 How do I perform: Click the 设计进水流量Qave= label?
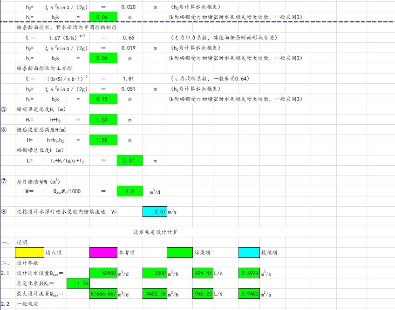pos(40,273)
